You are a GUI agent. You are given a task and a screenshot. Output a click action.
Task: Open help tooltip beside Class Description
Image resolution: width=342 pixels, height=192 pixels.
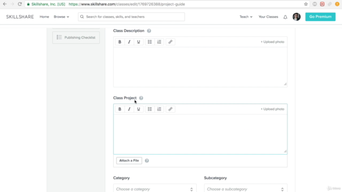(x=149, y=31)
